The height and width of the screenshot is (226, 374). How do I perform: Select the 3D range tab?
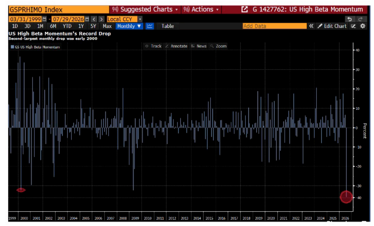coord(27,26)
